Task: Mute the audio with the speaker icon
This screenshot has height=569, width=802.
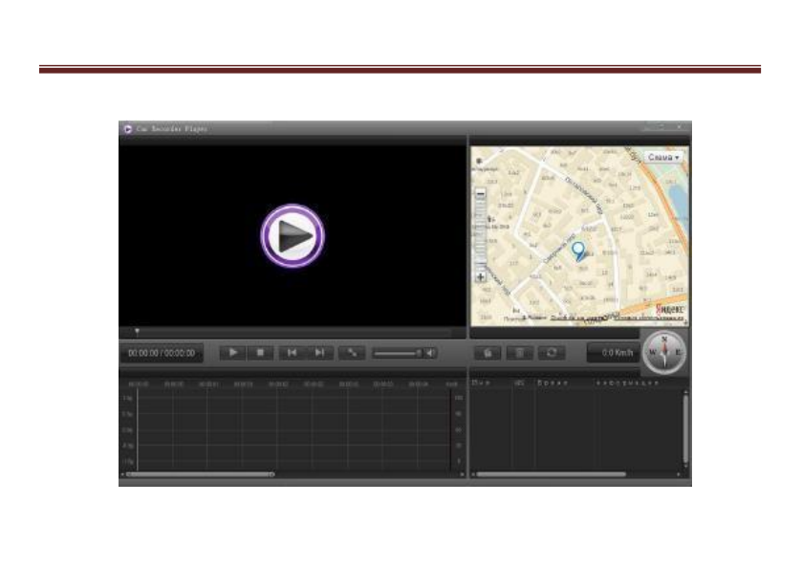Action: [431, 353]
